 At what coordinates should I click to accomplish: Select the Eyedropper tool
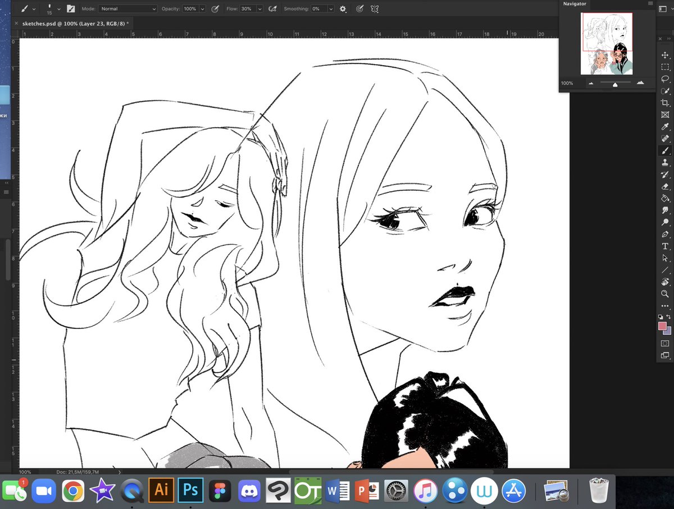tap(665, 127)
